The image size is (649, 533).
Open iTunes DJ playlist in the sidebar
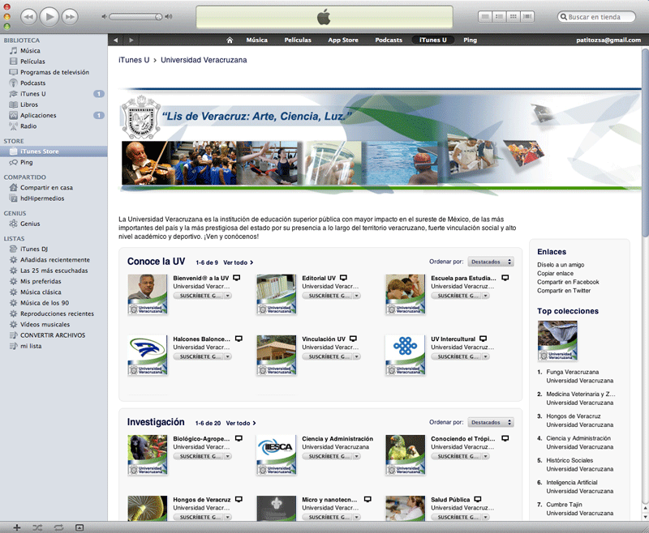coord(34,249)
